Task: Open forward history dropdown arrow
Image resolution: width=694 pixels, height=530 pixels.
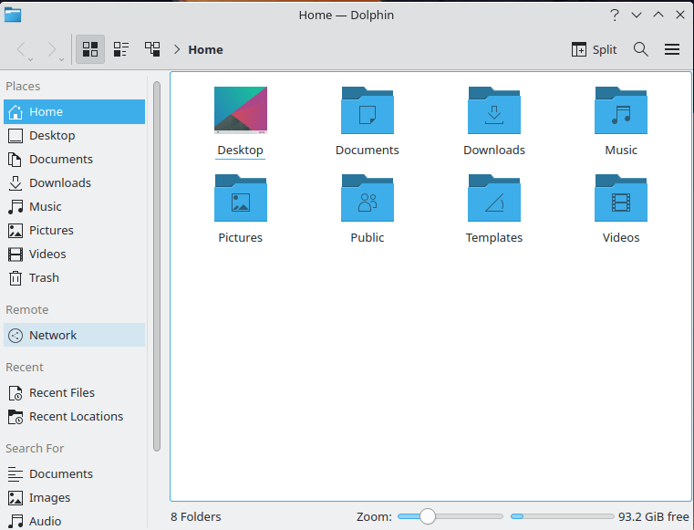Action: (x=61, y=59)
